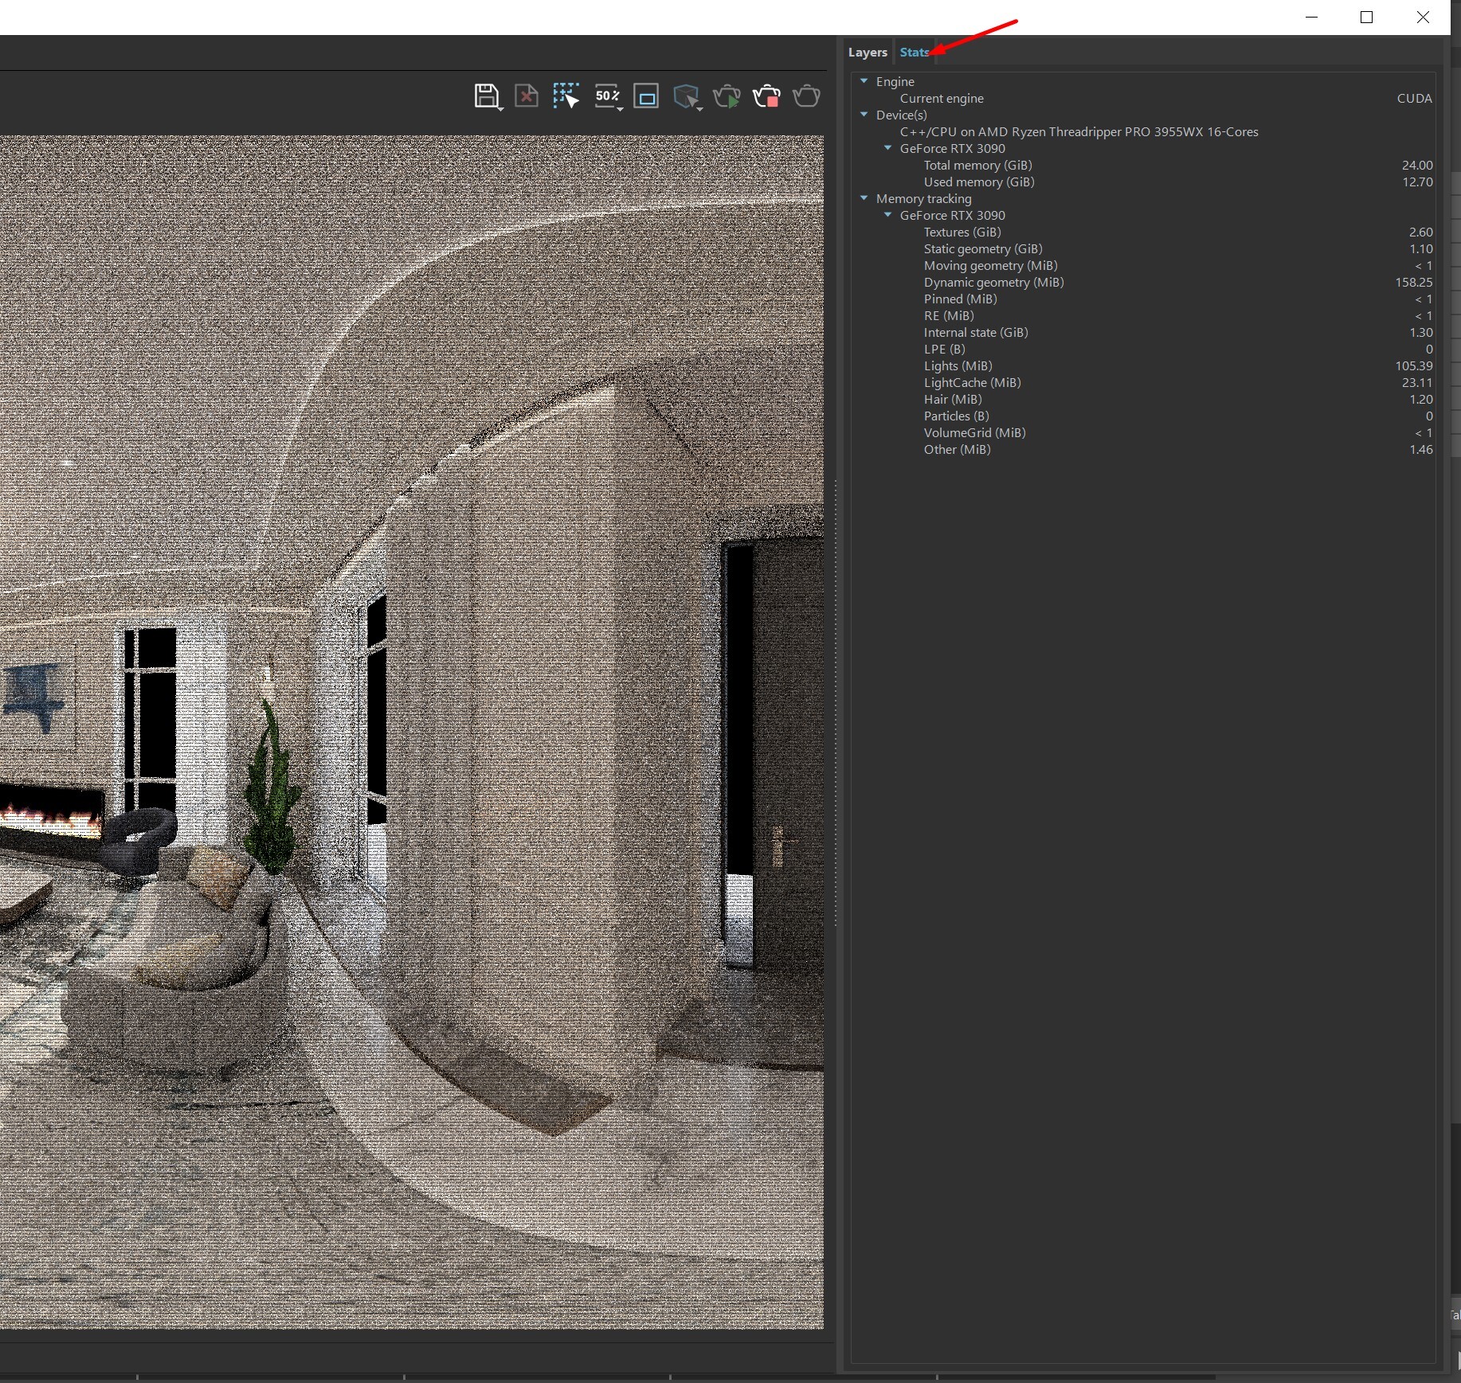Screen dimensions: 1461x1383
Task: Select the Other (MiB) row
Action: pos(1144,449)
